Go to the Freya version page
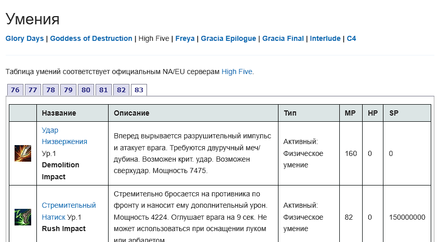This screenshot has height=242, width=438. click(x=185, y=38)
